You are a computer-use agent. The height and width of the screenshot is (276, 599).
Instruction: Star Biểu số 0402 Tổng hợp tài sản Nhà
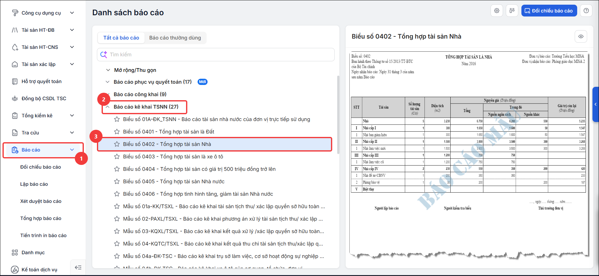coord(117,144)
